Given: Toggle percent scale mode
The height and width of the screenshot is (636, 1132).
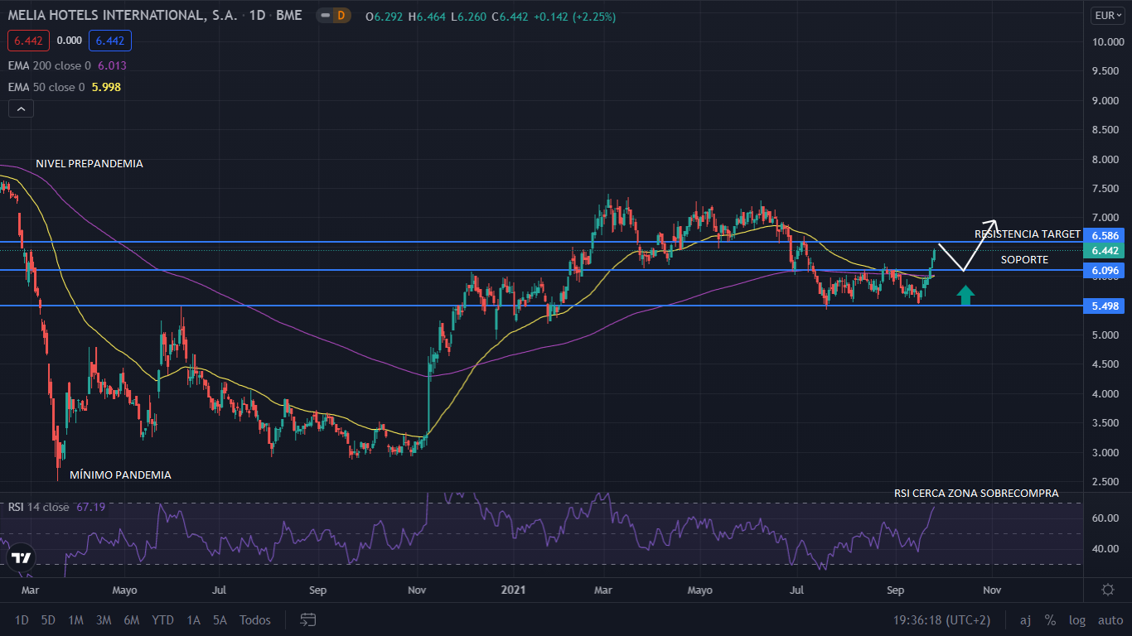Looking at the screenshot, I should pos(1050,619).
